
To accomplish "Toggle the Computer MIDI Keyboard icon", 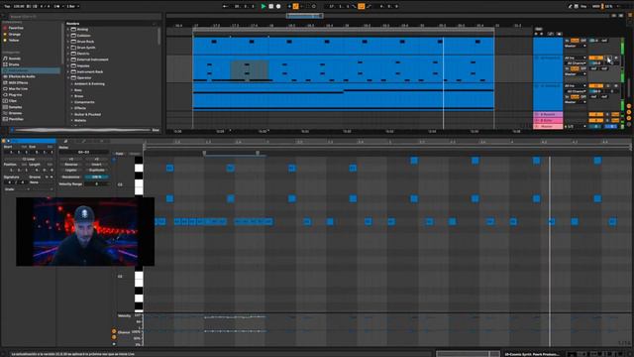I will tap(577, 6).
